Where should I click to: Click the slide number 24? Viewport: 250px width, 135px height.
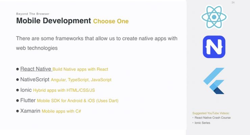pos(233,3)
